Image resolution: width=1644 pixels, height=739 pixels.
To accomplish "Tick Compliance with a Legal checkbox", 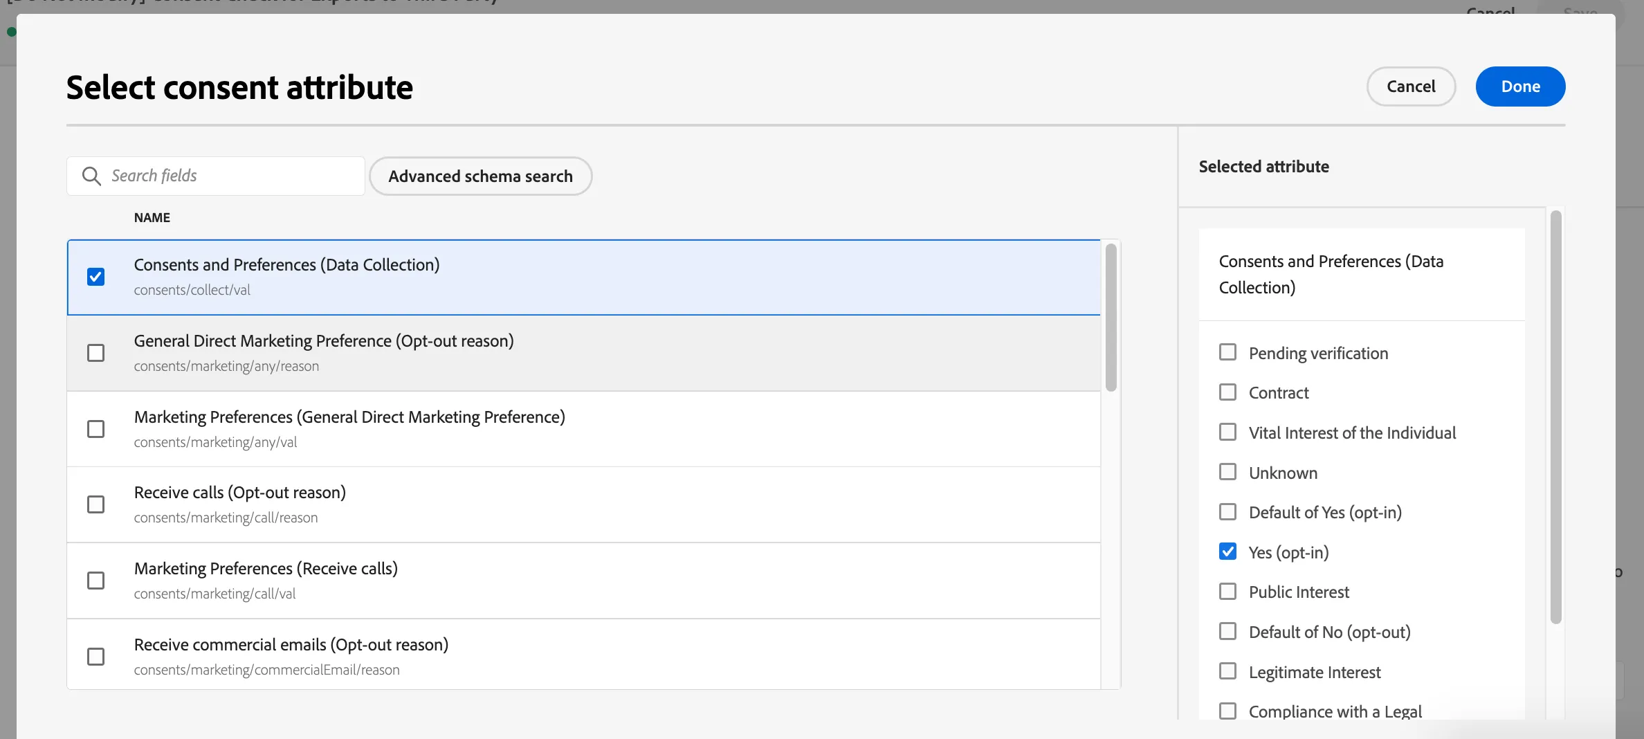I will (x=1227, y=711).
